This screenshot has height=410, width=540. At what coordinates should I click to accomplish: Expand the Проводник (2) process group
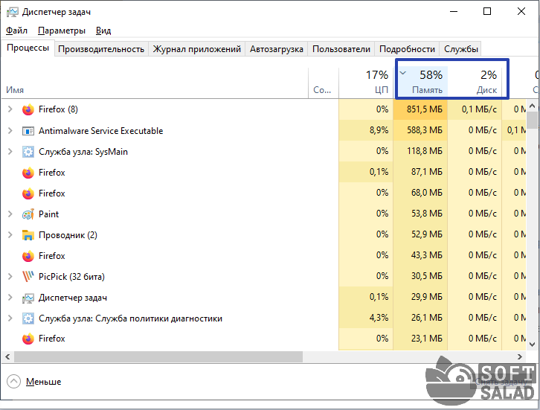[x=10, y=235]
